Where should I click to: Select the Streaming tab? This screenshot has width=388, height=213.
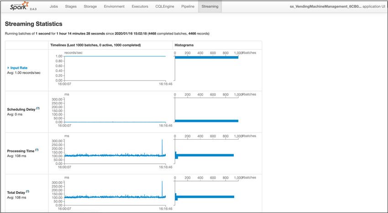[x=210, y=6]
